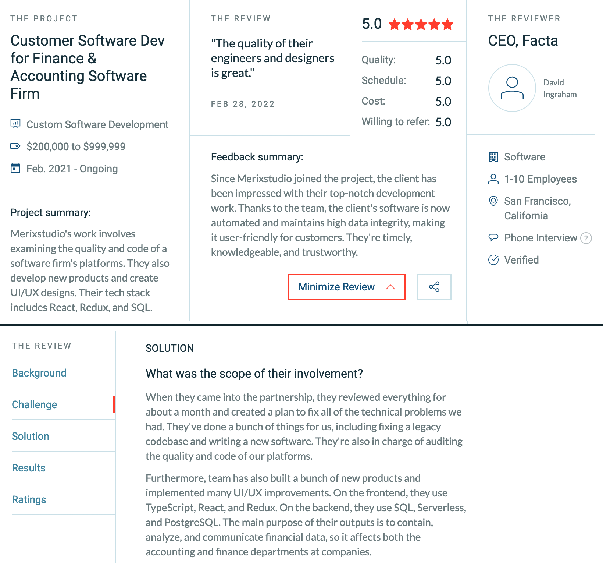Click the fifth red rating star
603x569 pixels.
447,25
